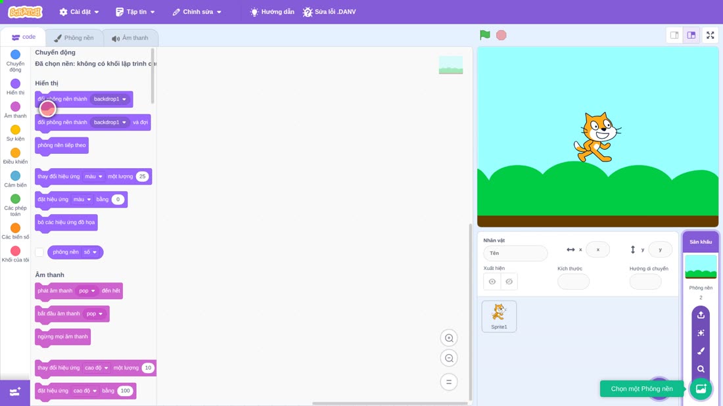Expand the pop dropdown in phát âm thanh block

(x=87, y=291)
